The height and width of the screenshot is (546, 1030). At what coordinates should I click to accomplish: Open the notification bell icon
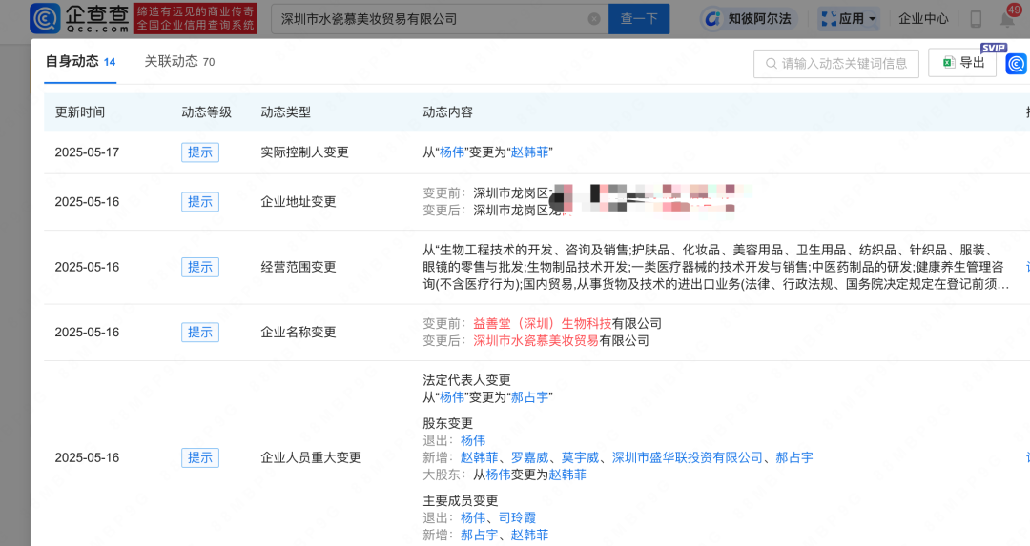pyautogui.click(x=1007, y=18)
